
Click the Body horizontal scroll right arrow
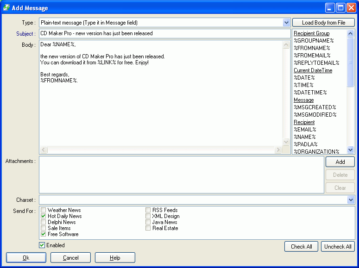pos(278,150)
